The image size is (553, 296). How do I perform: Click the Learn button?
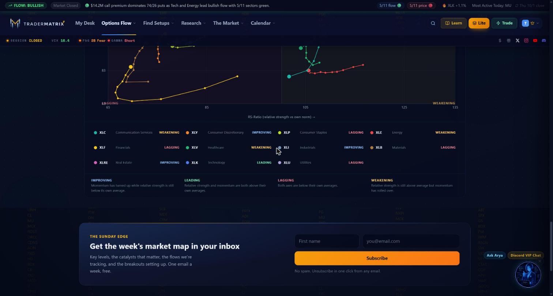(x=454, y=23)
